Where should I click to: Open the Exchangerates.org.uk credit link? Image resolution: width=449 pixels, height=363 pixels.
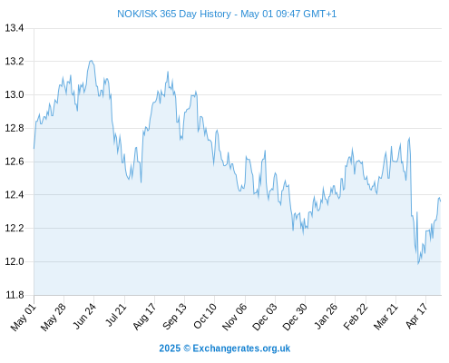click(x=225, y=348)
